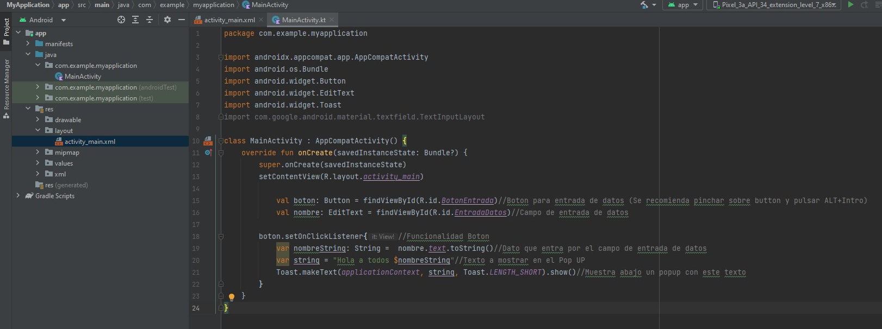Toggle the Resource Manager side tab

tap(6, 88)
